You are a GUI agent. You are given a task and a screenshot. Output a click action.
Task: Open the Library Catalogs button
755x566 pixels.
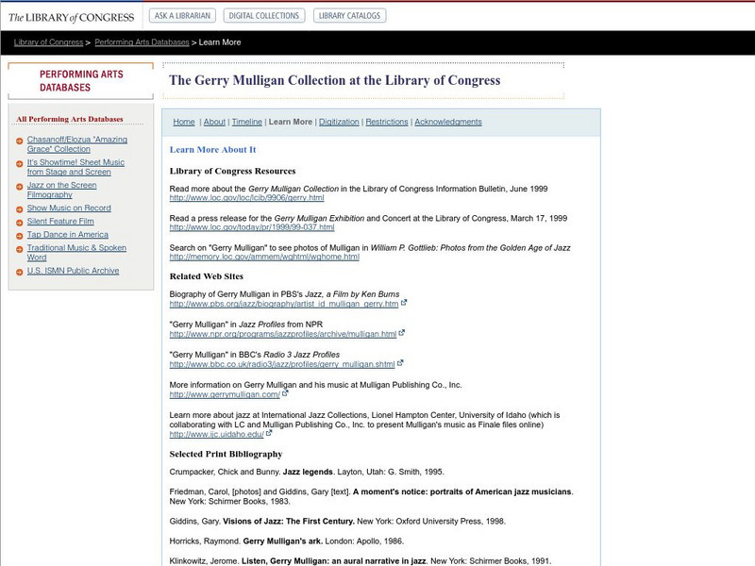coord(349,16)
